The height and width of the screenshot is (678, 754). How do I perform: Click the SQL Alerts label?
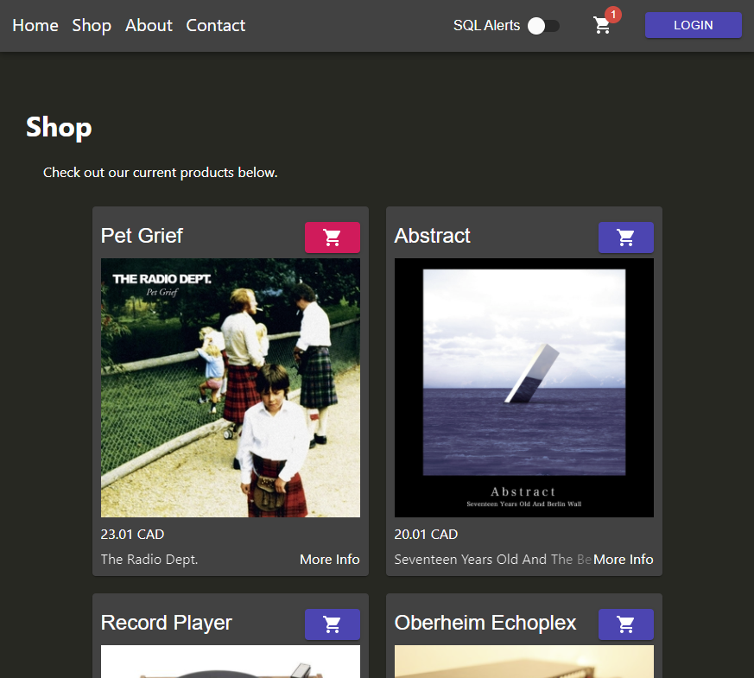pyautogui.click(x=486, y=26)
